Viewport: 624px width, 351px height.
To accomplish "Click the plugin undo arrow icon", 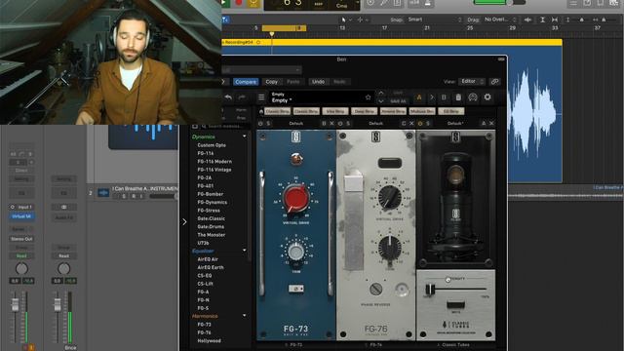I will (228, 97).
